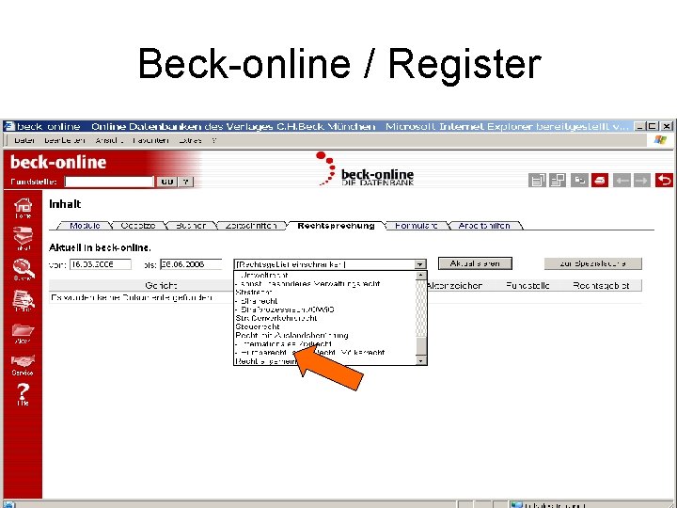Image resolution: width=677 pixels, height=508 pixels.
Task: Click the 'Aktuell in beck-online' heading
Action: tap(100, 247)
